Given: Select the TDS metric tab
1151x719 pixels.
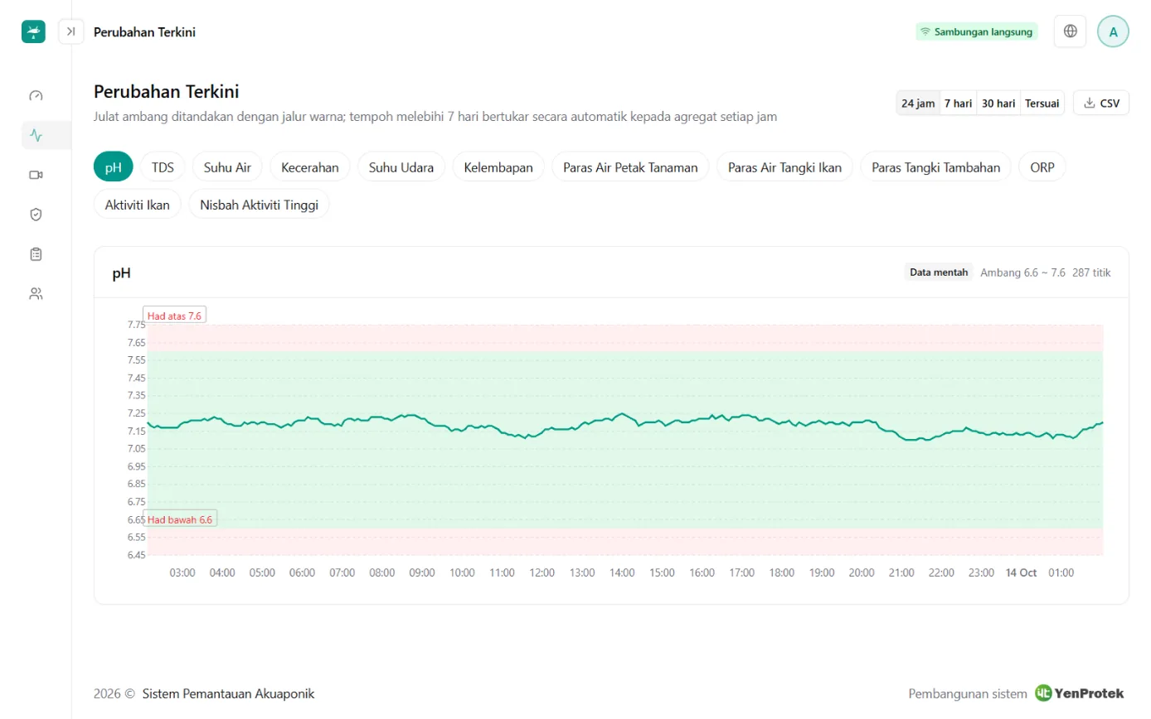Looking at the screenshot, I should (x=163, y=166).
